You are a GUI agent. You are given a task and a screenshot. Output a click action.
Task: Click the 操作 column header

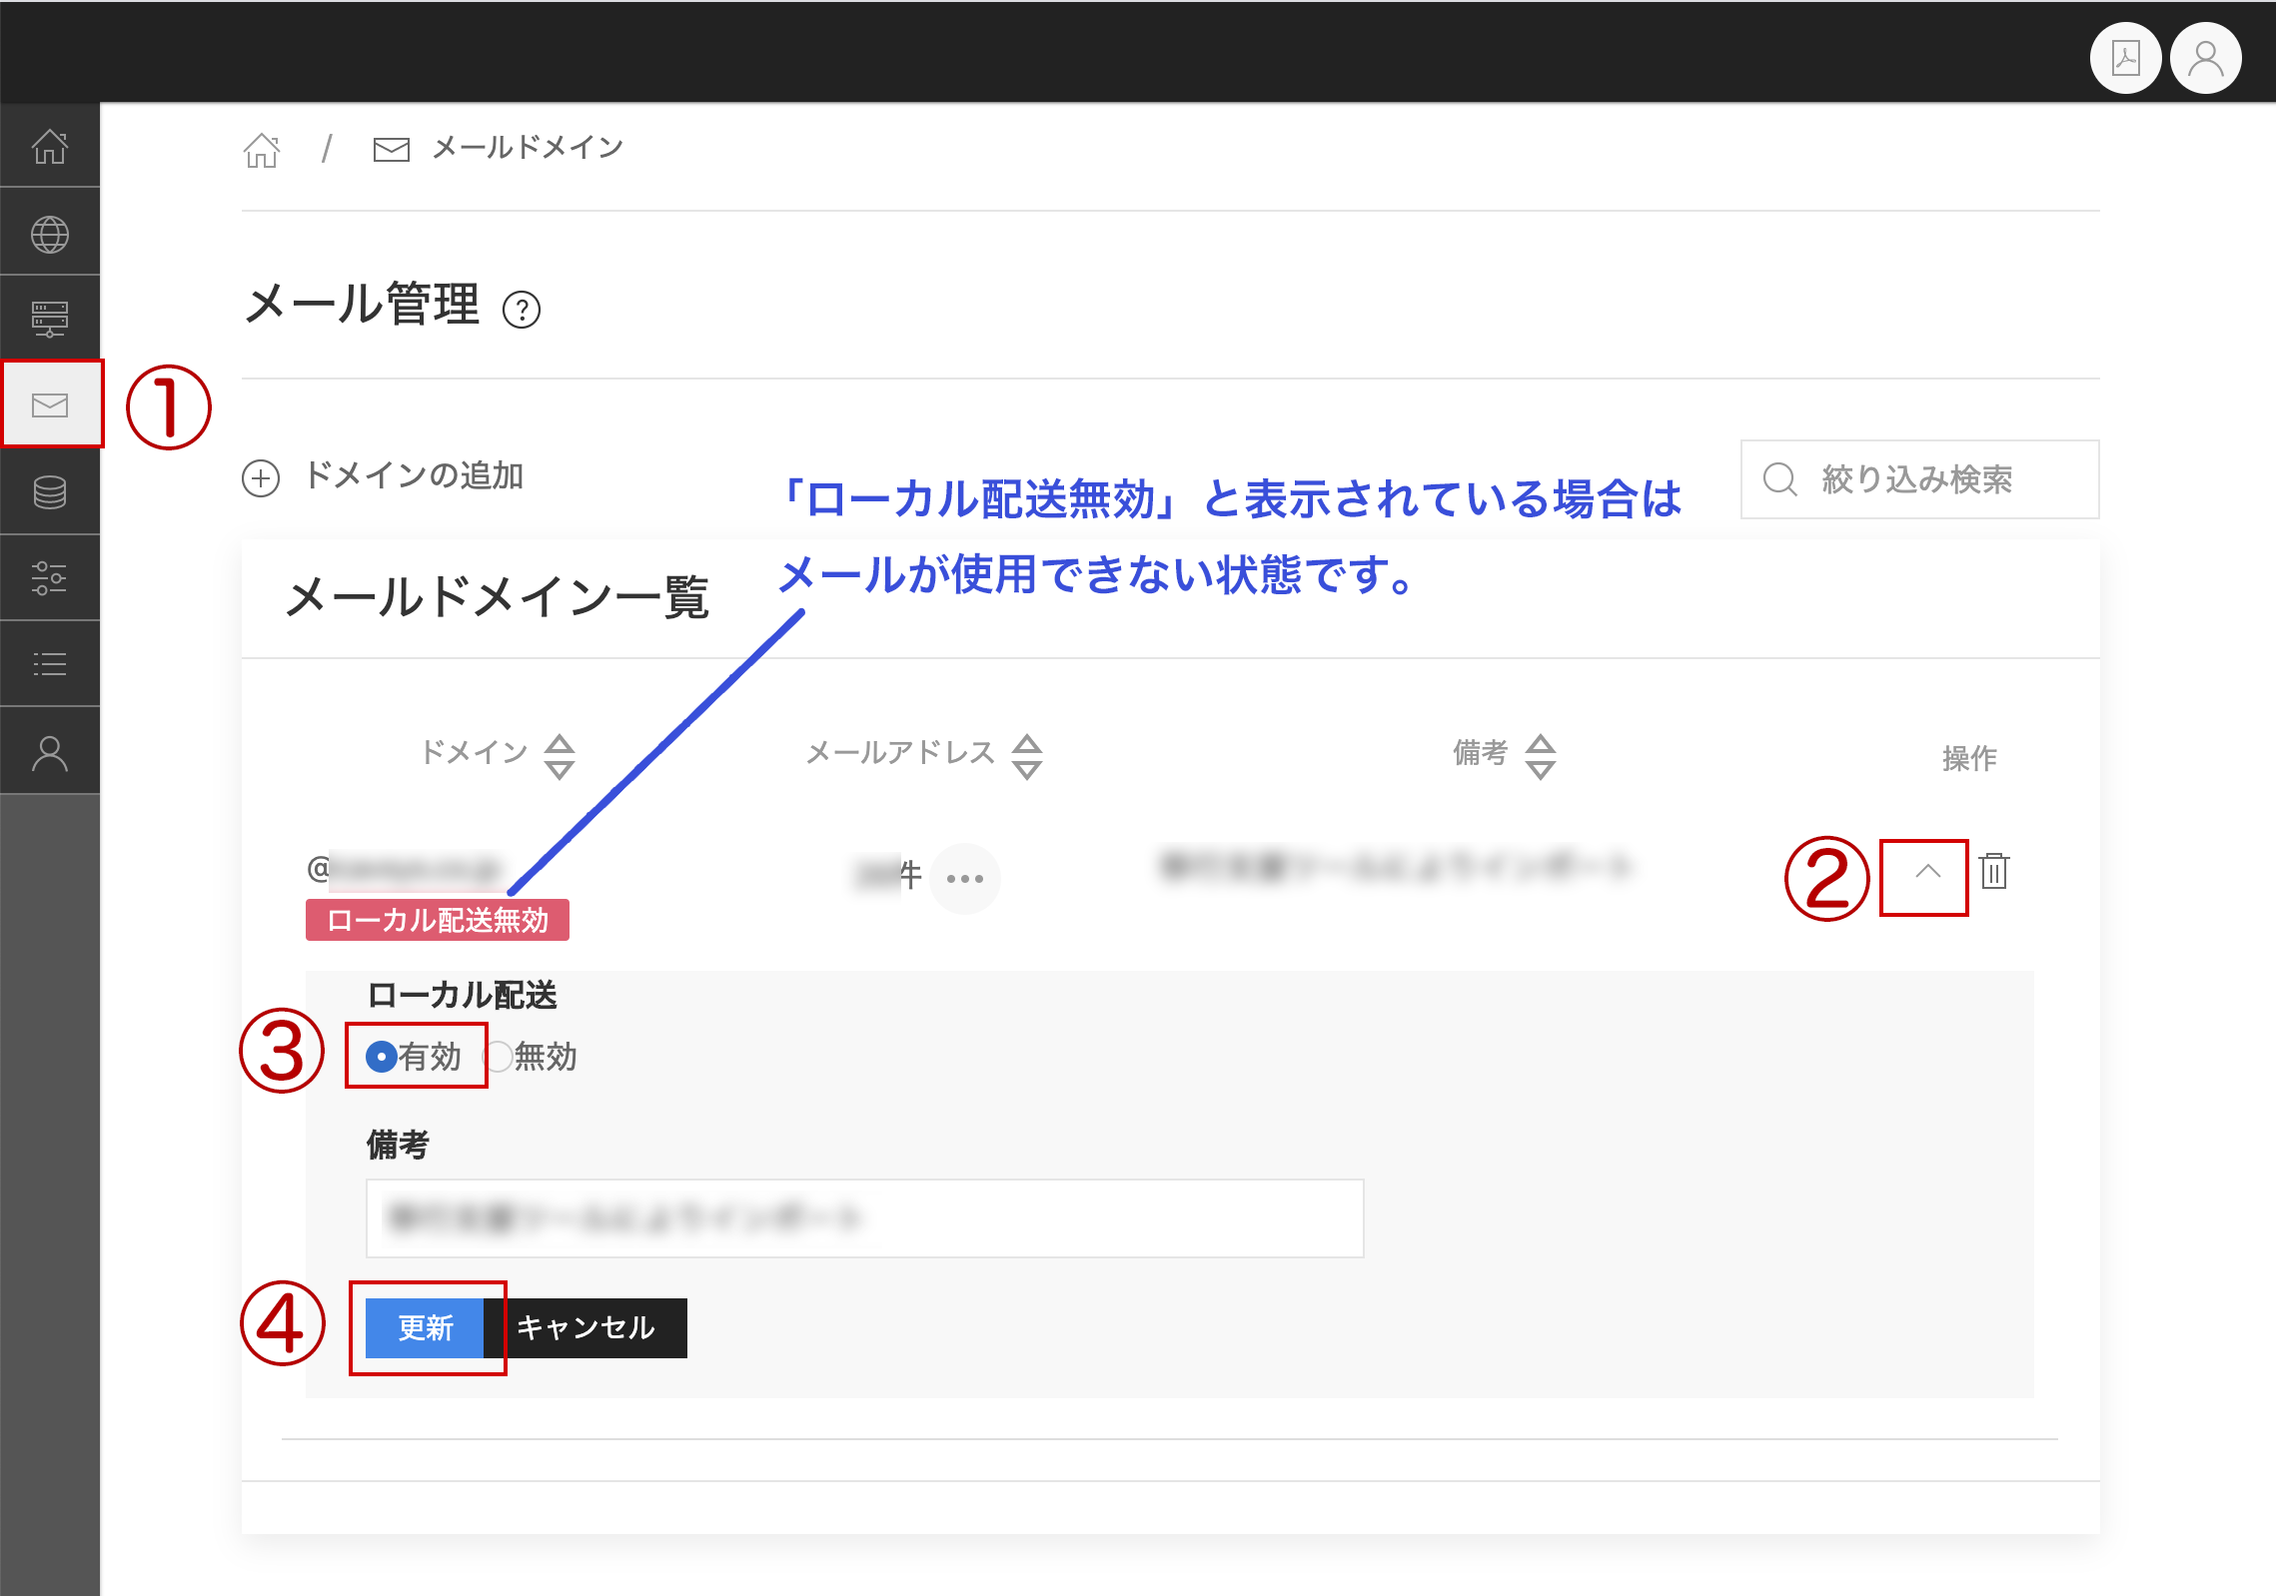(x=1968, y=758)
